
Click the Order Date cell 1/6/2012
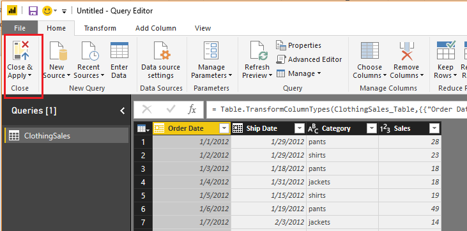pos(192,209)
